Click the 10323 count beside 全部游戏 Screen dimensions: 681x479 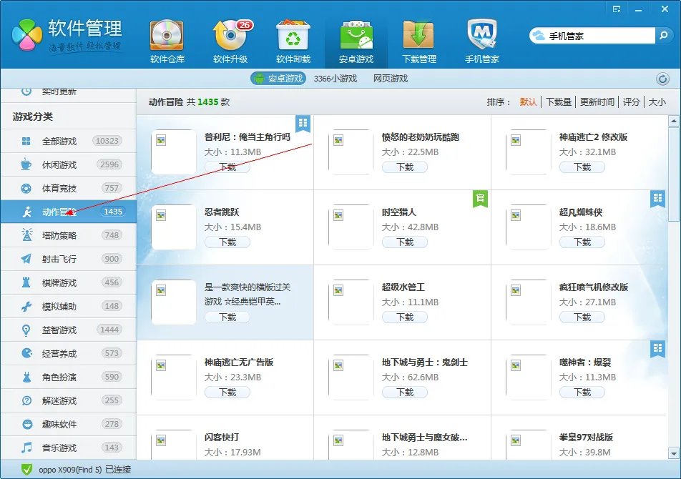pos(107,141)
